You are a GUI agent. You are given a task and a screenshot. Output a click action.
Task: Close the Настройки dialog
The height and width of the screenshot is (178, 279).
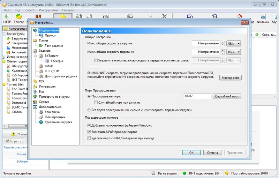point(244,23)
